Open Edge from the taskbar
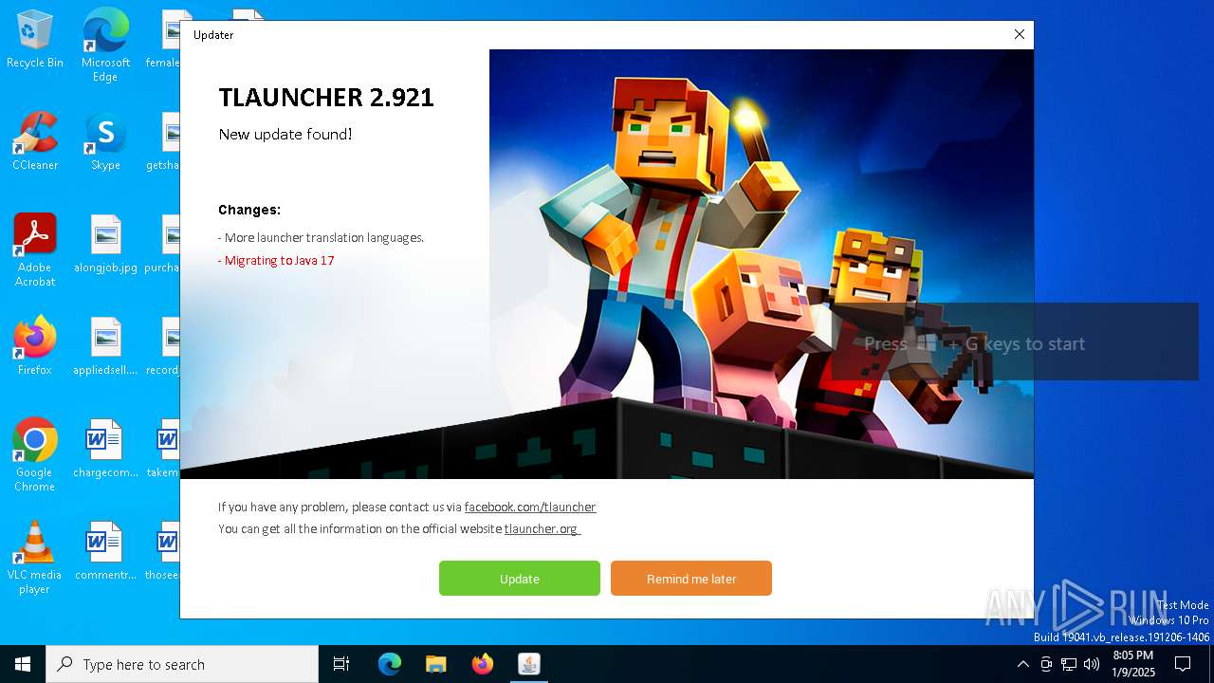The width and height of the screenshot is (1214, 683). pyautogui.click(x=390, y=664)
